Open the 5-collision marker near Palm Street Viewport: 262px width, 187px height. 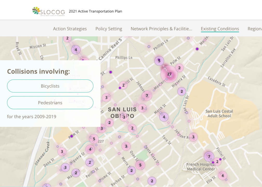159,61
